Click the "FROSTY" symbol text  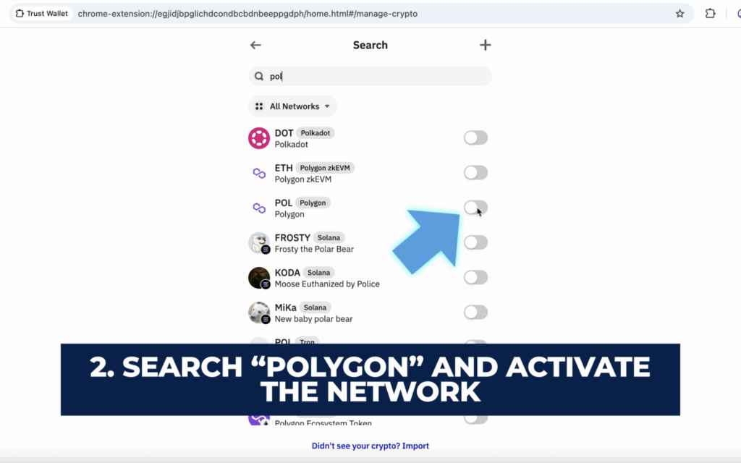point(292,238)
